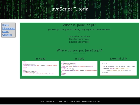Open the External Link code example image
The width and height of the screenshot is (140, 105).
tap(118, 68)
